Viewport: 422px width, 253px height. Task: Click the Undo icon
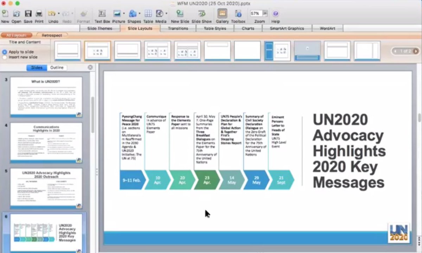(x=52, y=14)
